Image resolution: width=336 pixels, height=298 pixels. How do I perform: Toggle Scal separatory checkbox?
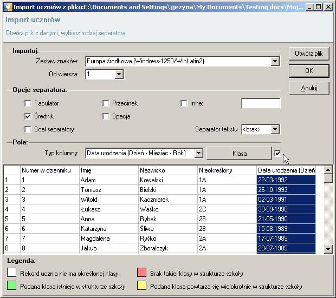point(28,129)
